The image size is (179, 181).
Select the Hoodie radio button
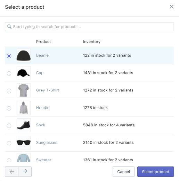(x=9, y=108)
